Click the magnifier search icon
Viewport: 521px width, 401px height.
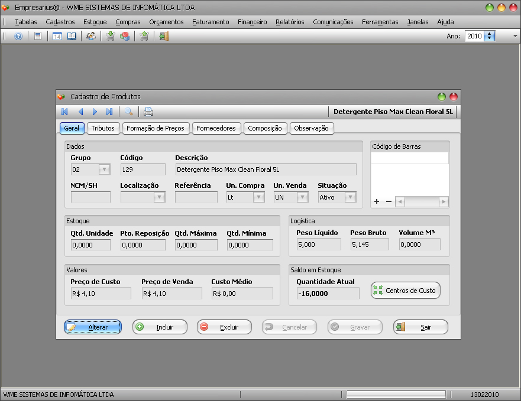pos(128,112)
